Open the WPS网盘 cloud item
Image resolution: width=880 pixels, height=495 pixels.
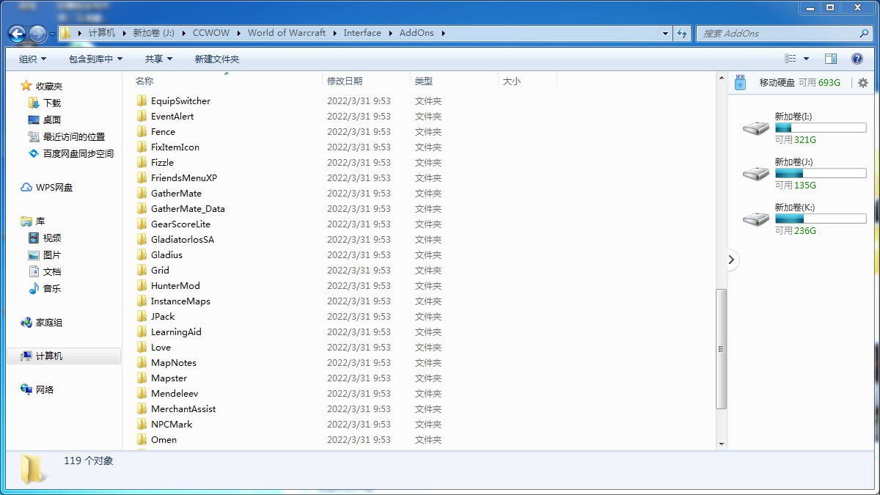(54, 188)
